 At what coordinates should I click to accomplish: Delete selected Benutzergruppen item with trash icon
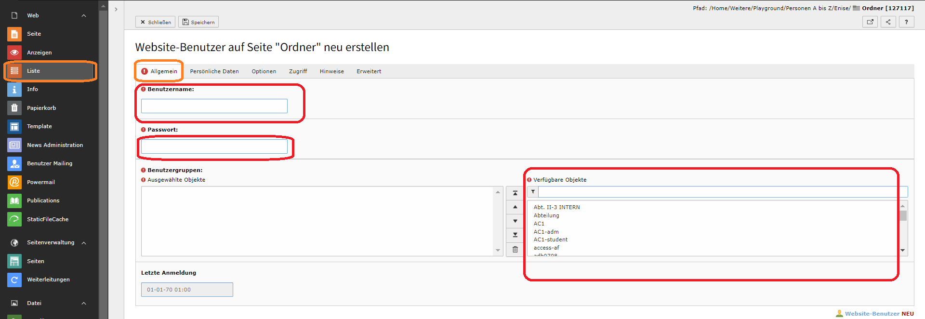[515, 250]
